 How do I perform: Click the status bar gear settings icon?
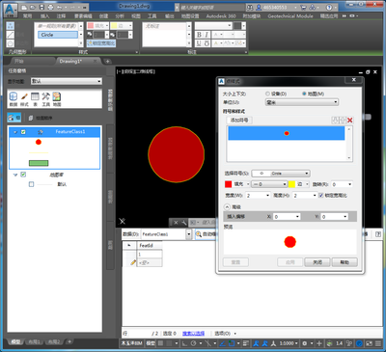tap(305, 343)
